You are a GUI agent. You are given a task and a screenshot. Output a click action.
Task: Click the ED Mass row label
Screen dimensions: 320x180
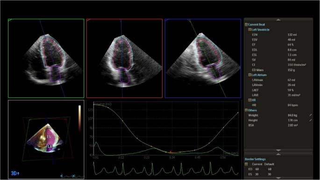point(257,70)
